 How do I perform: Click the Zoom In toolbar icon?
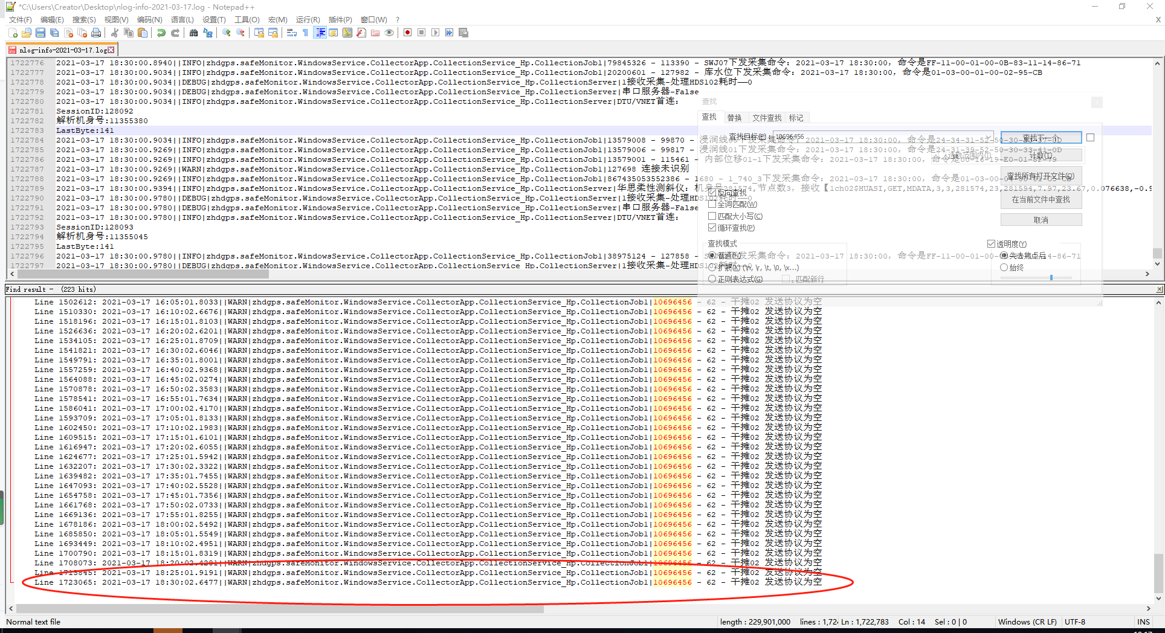coord(227,33)
